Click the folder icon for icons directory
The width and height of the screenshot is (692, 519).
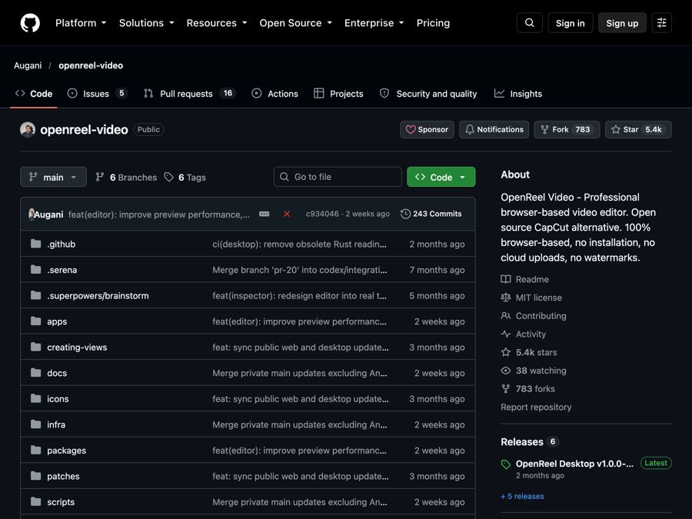coord(35,398)
